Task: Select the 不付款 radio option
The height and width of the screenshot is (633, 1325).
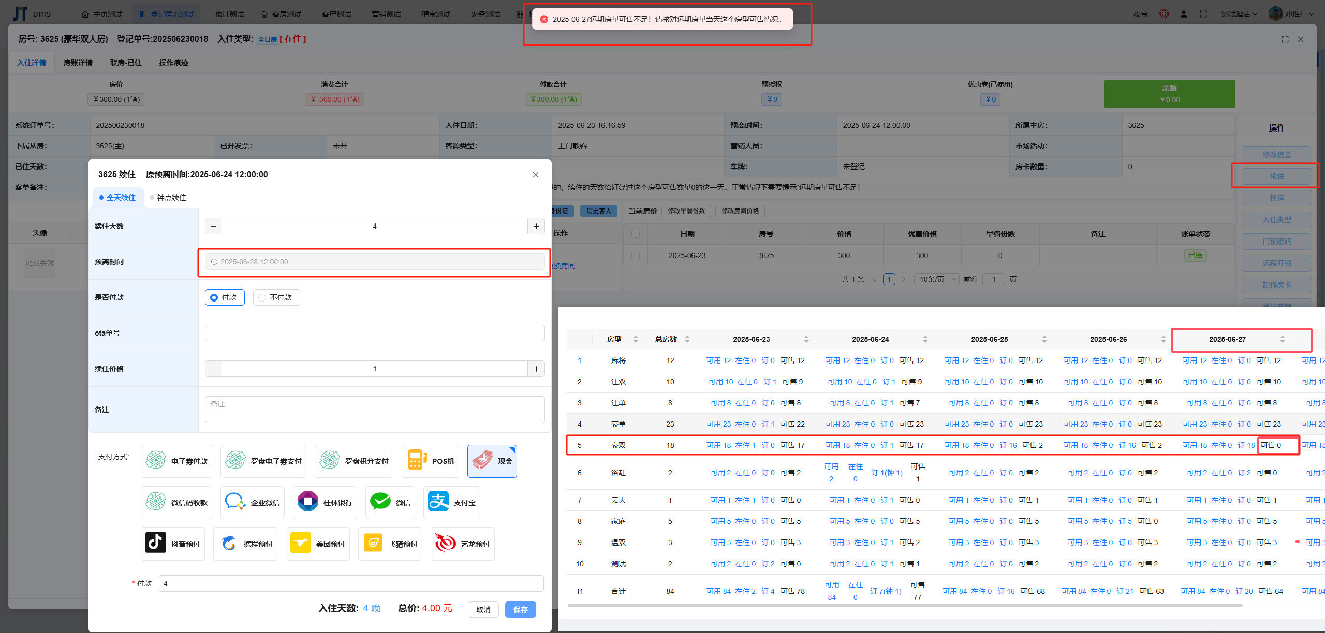Action: tap(276, 297)
